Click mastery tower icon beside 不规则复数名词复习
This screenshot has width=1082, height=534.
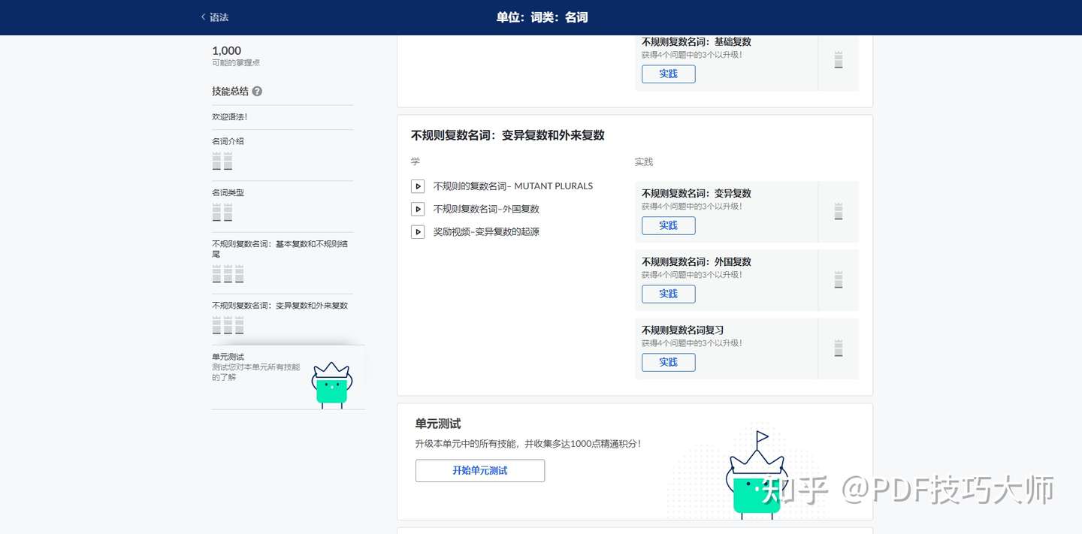click(x=839, y=348)
